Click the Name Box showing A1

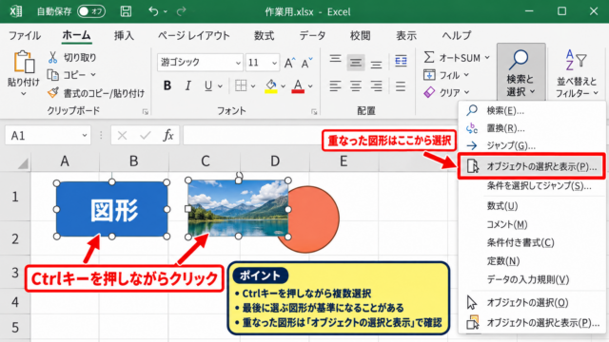(x=48, y=135)
